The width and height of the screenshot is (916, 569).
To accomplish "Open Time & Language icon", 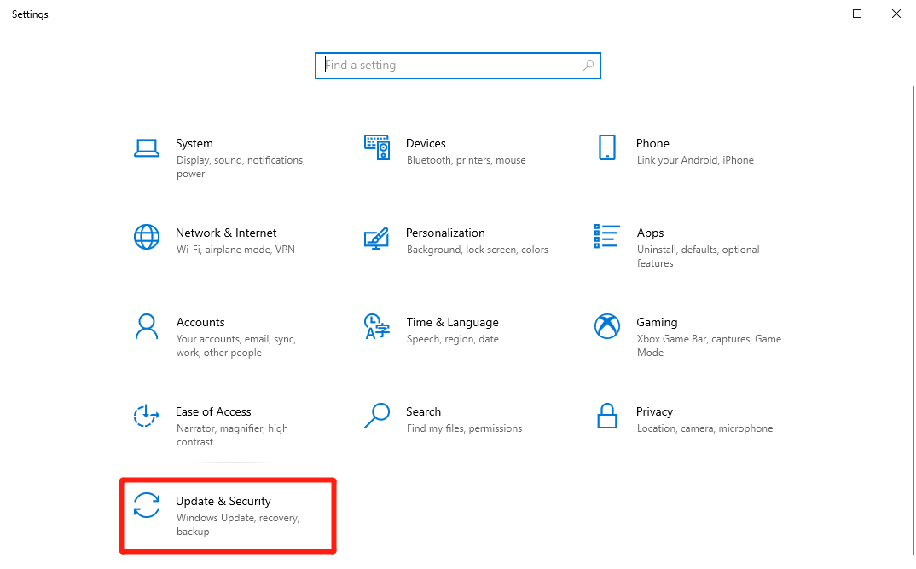I will pyautogui.click(x=376, y=326).
